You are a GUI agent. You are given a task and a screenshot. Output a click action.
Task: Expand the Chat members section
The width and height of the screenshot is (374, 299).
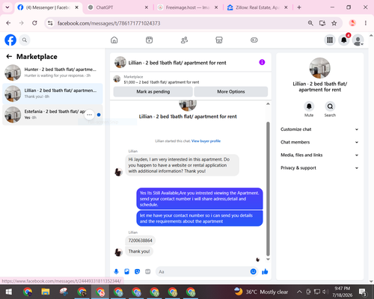coord(319,142)
